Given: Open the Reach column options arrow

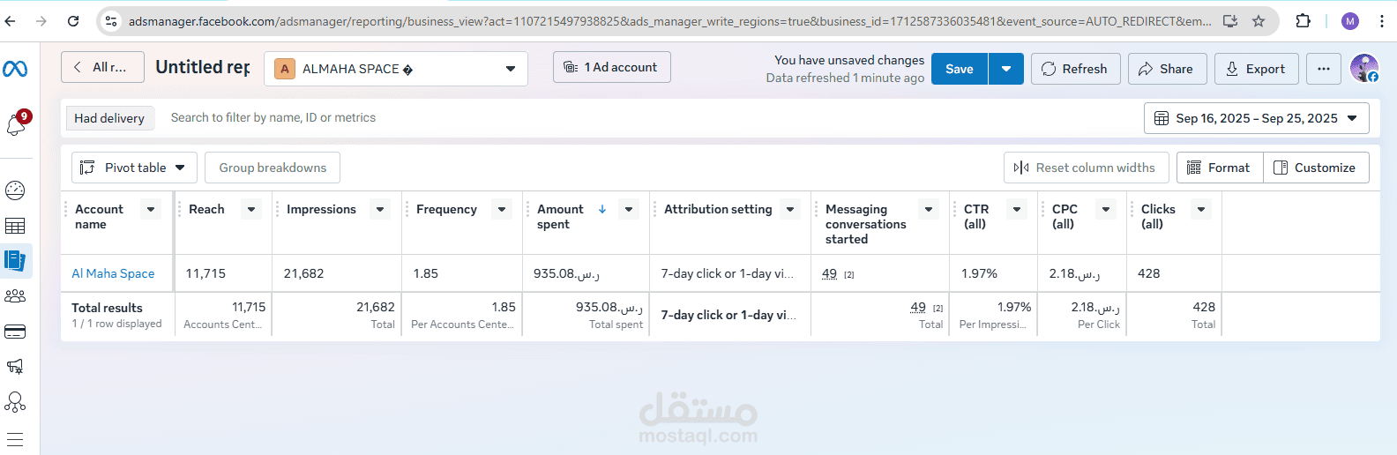Looking at the screenshot, I should [251, 209].
